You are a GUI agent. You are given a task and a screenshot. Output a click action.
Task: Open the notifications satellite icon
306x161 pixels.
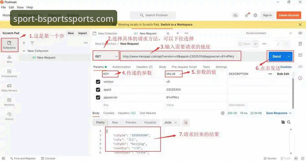[247, 15]
